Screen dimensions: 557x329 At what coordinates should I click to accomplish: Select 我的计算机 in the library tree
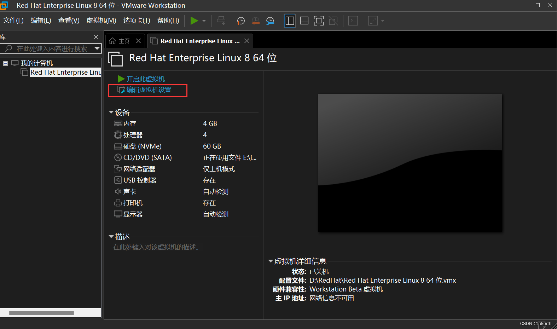(x=37, y=63)
